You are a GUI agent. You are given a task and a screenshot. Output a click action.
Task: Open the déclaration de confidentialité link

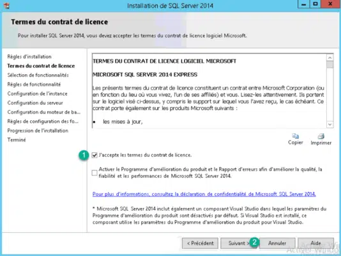(204, 194)
